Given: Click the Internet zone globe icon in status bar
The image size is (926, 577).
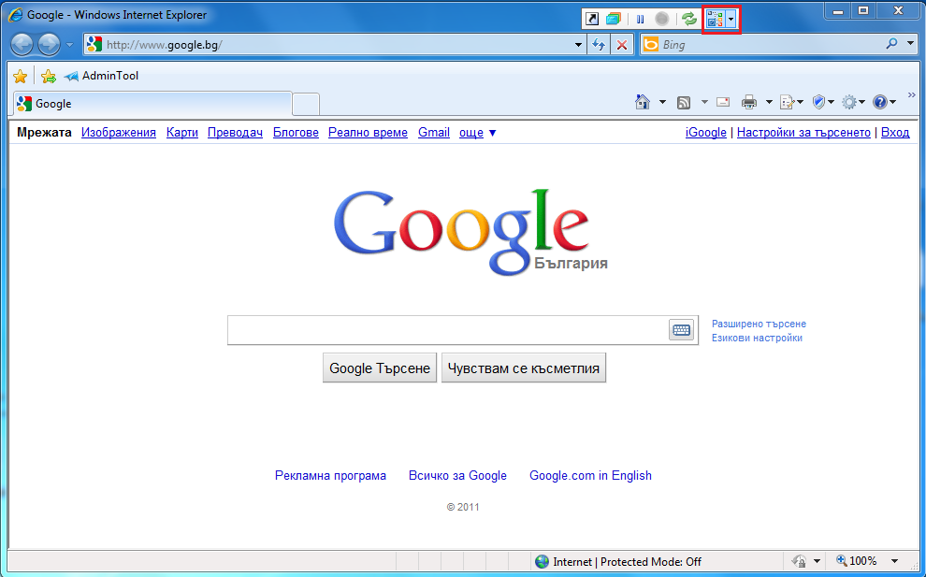Looking at the screenshot, I should coord(542,562).
